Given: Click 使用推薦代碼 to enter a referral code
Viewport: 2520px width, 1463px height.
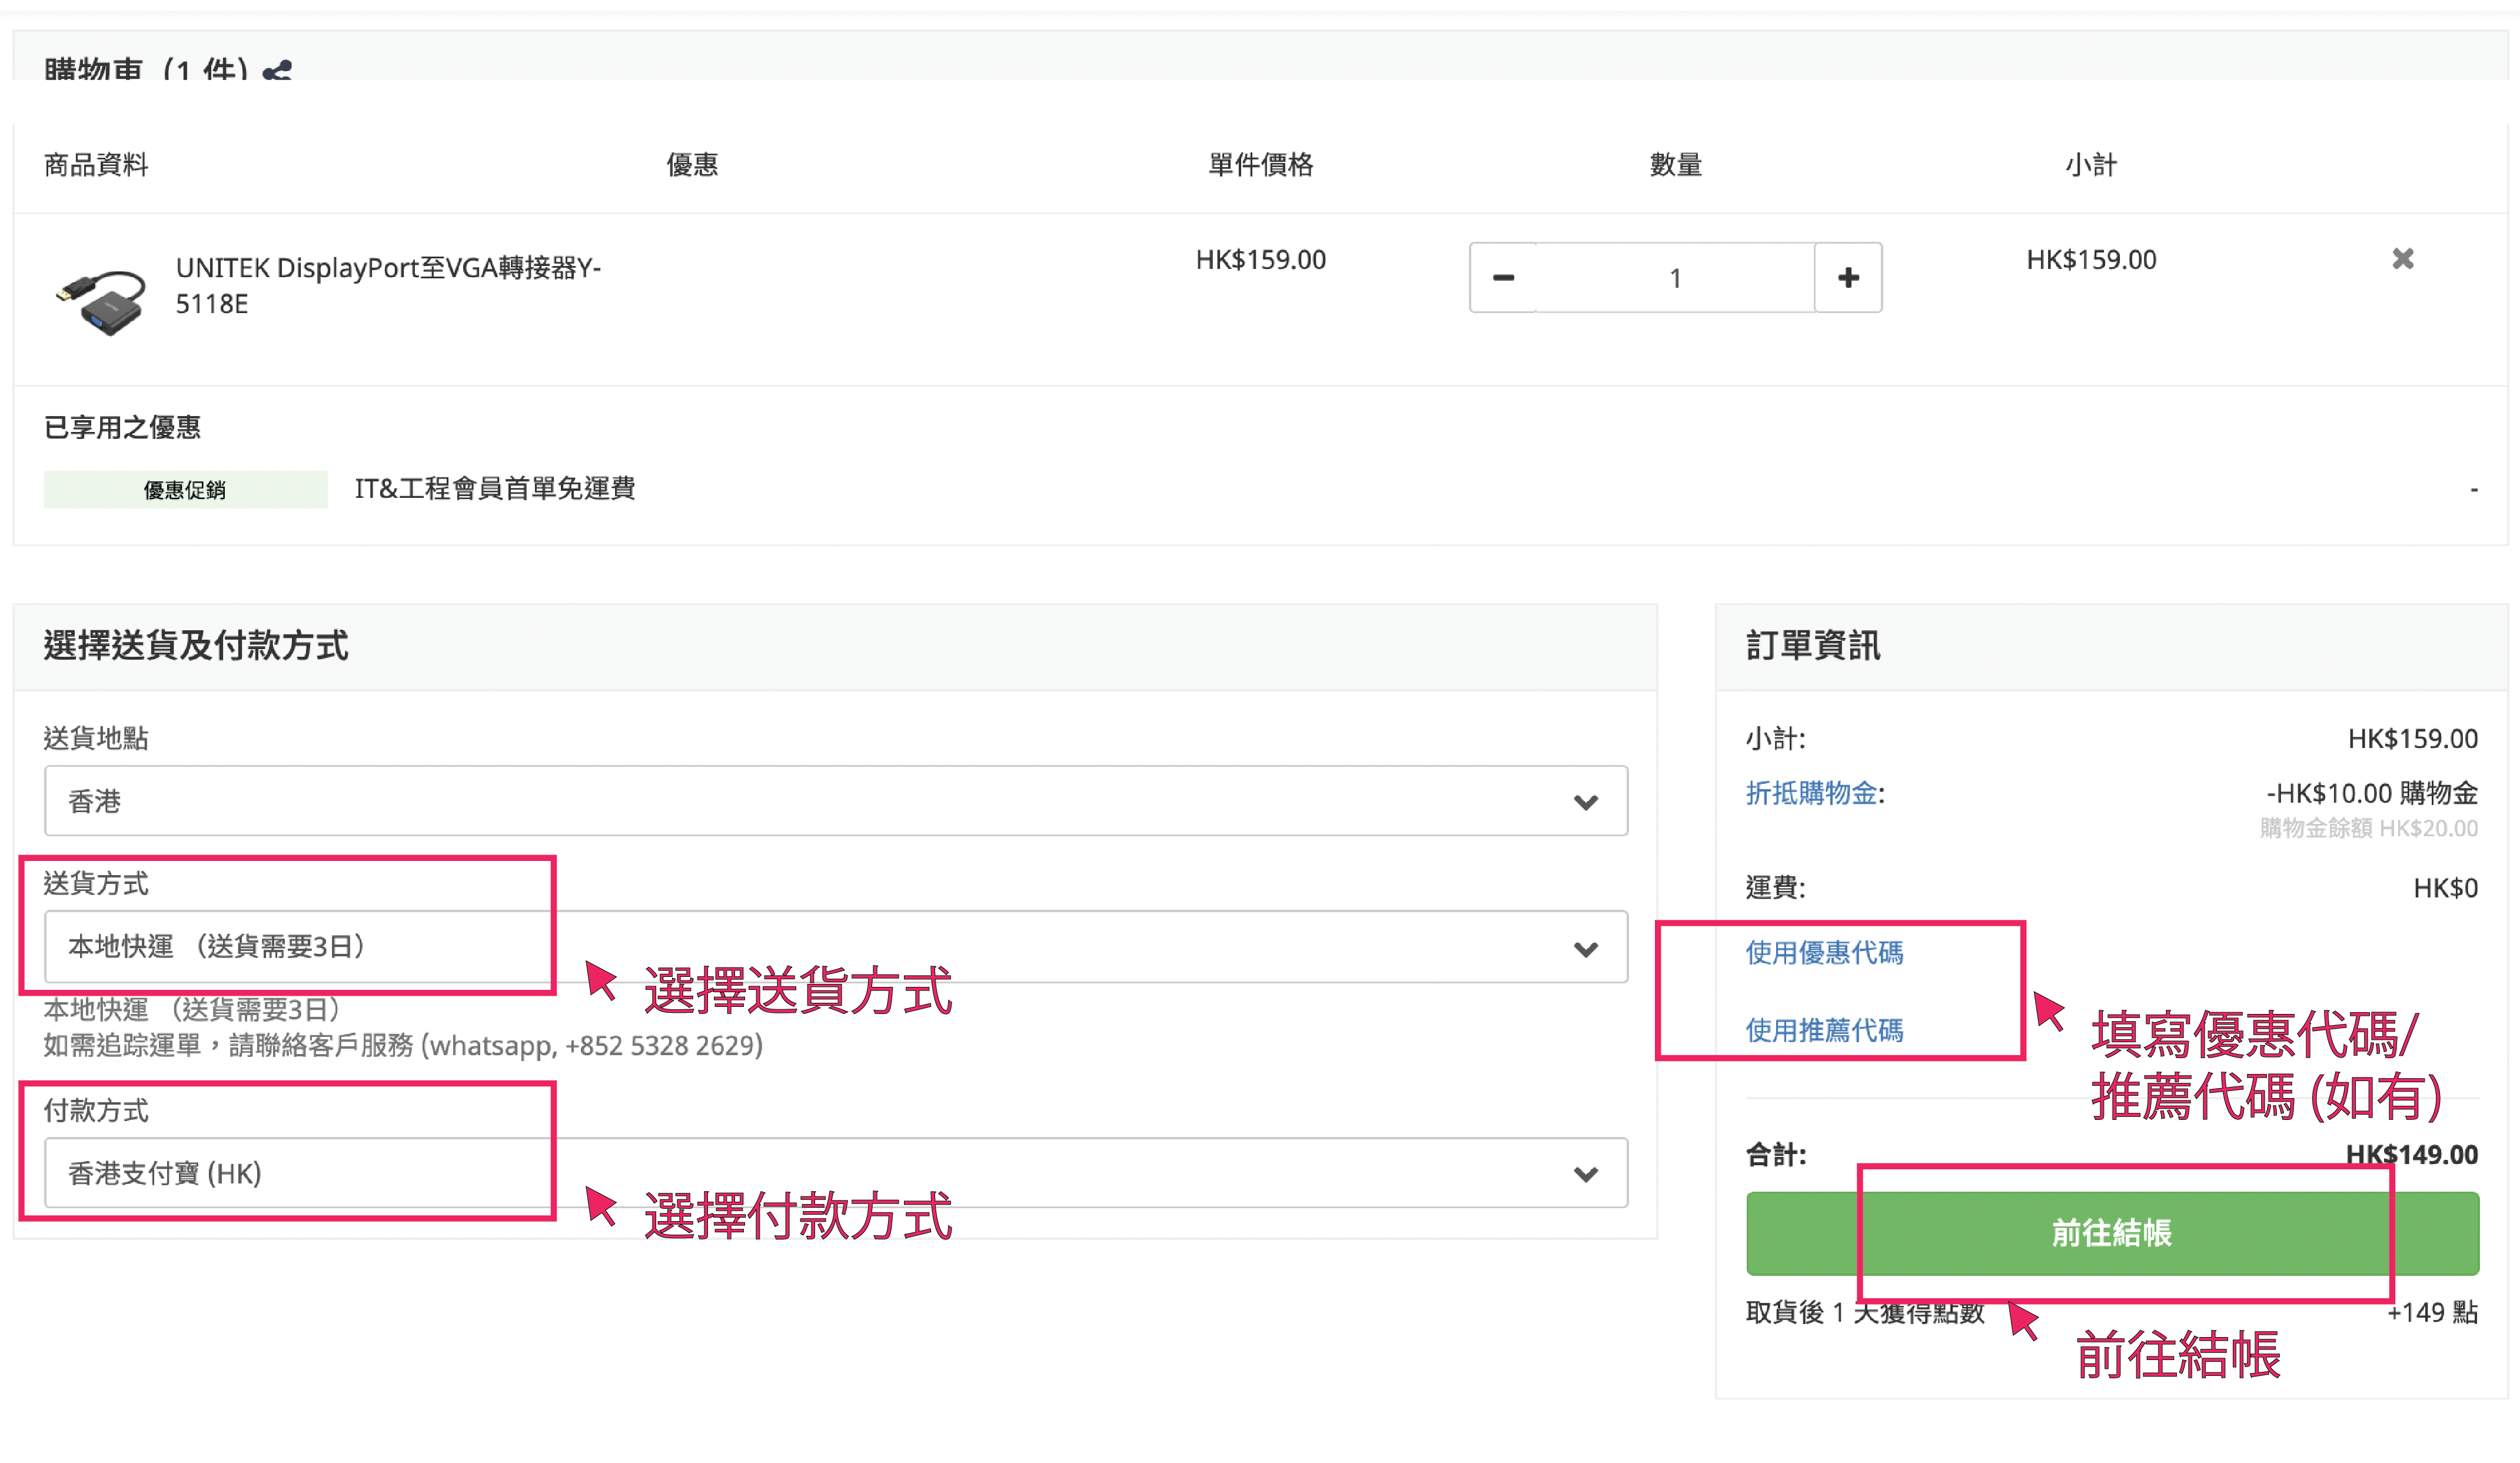Looking at the screenshot, I should (1824, 1030).
